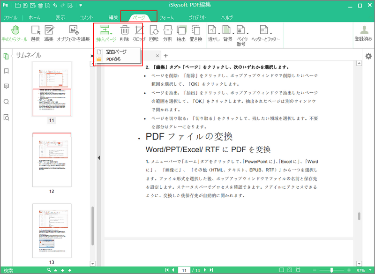The width and height of the screenshot is (375, 274).
Task: Open the プロテクト tab
Action: click(x=197, y=17)
